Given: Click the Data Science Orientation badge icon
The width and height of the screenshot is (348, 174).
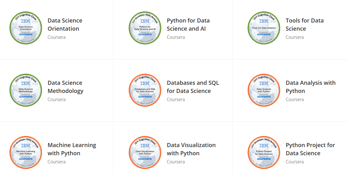Looking at the screenshot, I should (26, 28).
